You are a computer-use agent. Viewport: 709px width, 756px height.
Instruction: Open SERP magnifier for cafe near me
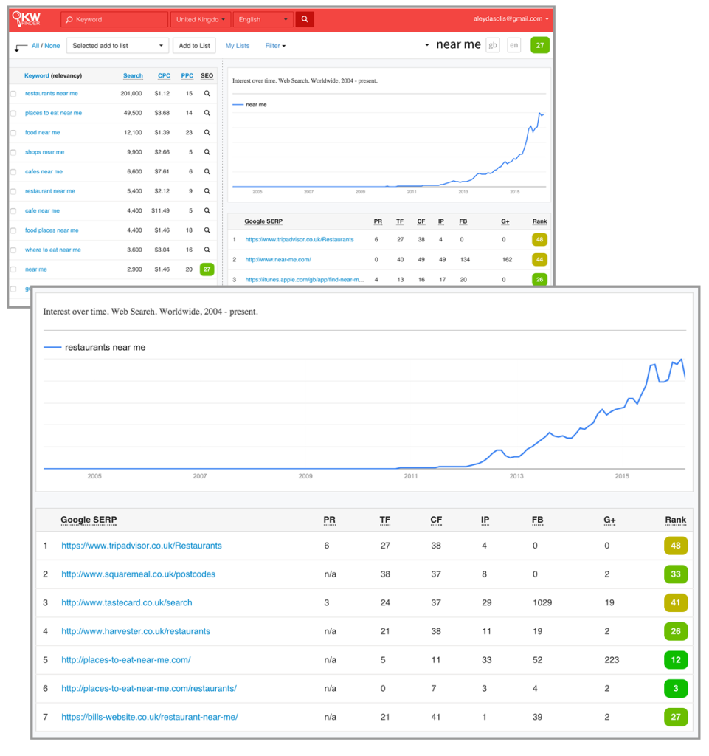(207, 210)
